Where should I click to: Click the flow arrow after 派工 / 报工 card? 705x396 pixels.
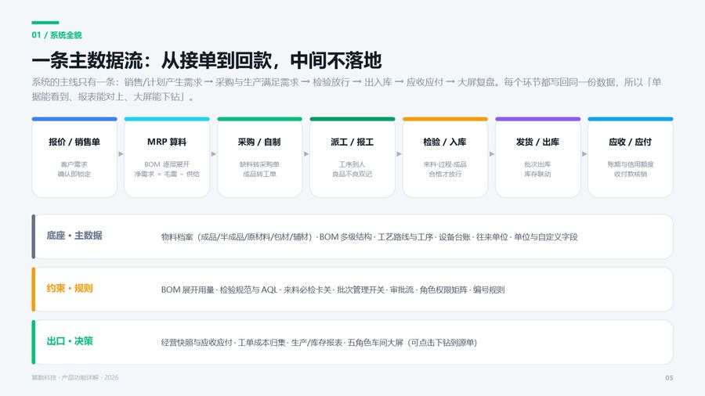tap(399, 154)
